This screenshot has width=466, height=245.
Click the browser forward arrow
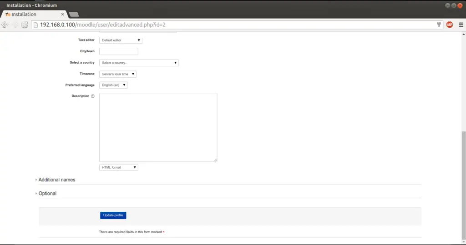(x=15, y=25)
